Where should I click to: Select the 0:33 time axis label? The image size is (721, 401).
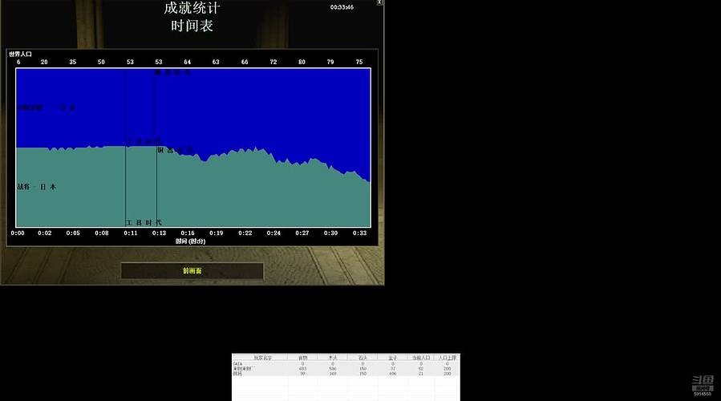[359, 233]
